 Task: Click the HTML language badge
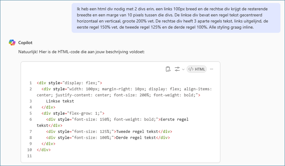pyautogui.click(x=197, y=69)
